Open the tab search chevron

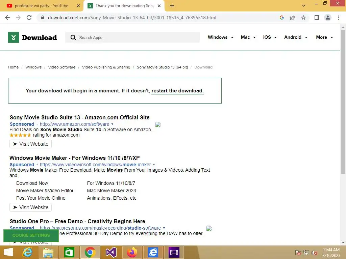coord(304,6)
